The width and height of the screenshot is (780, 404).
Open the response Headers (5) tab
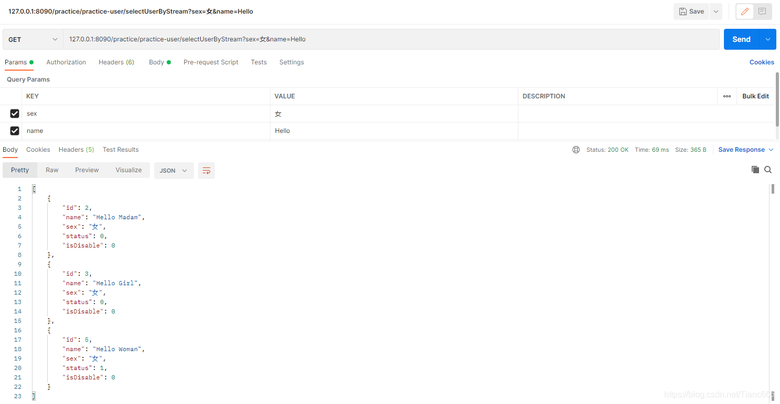[77, 150]
